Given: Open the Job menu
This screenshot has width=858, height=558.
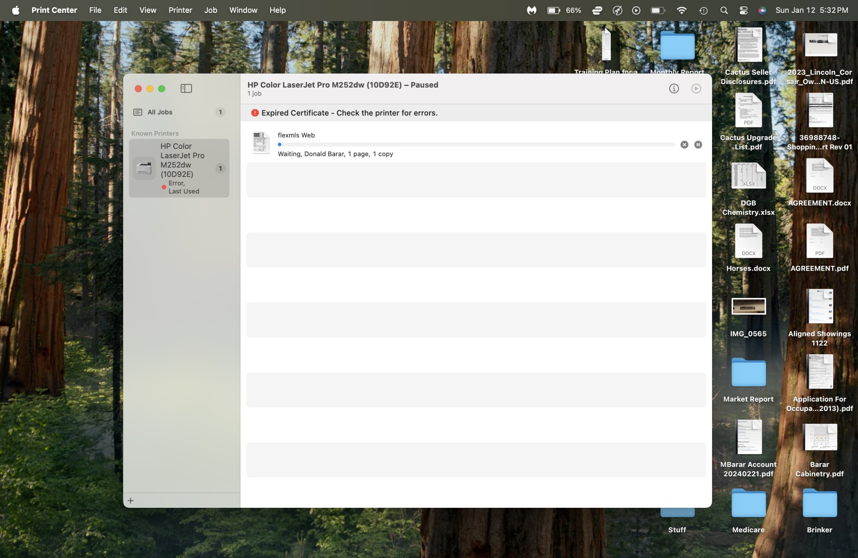Looking at the screenshot, I should (x=210, y=10).
